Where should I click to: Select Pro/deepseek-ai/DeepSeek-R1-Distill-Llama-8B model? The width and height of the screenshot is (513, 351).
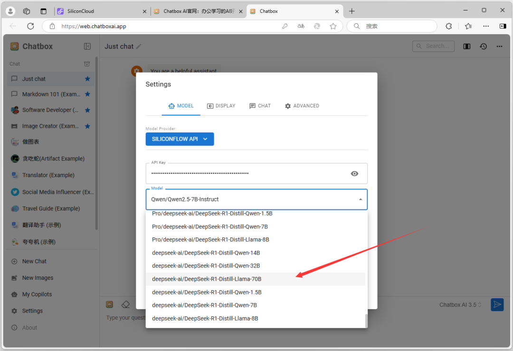255,239
